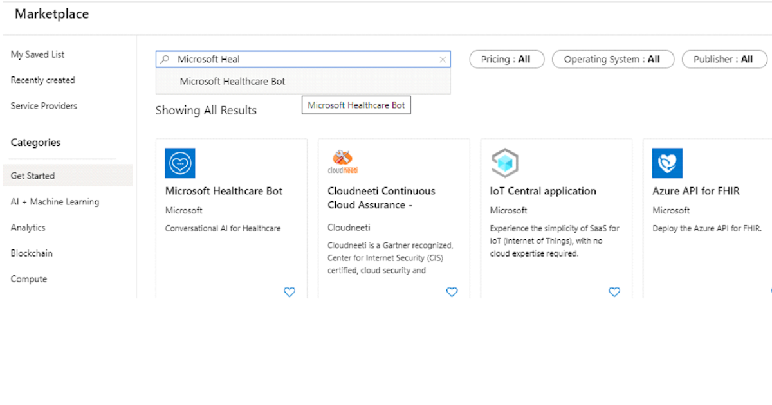Open the Operating System filter dropdown
Image resolution: width=772 pixels, height=405 pixels.
tap(612, 59)
